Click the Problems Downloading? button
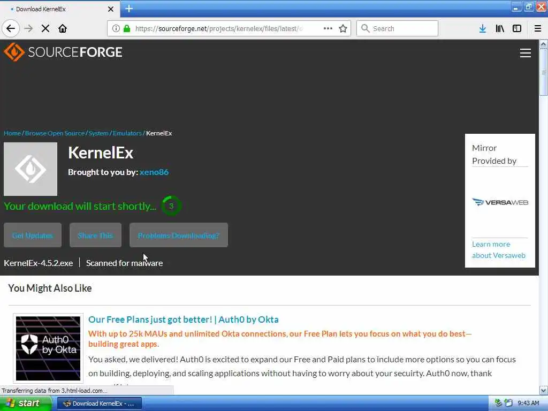Viewport: 548px width, 411px height. (179, 235)
